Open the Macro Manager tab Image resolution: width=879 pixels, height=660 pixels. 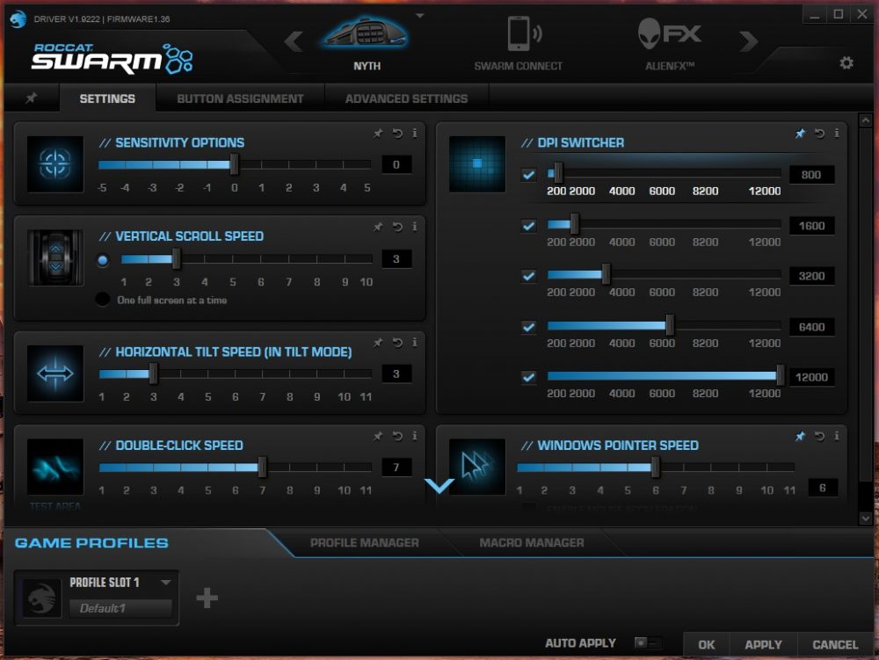pos(532,543)
